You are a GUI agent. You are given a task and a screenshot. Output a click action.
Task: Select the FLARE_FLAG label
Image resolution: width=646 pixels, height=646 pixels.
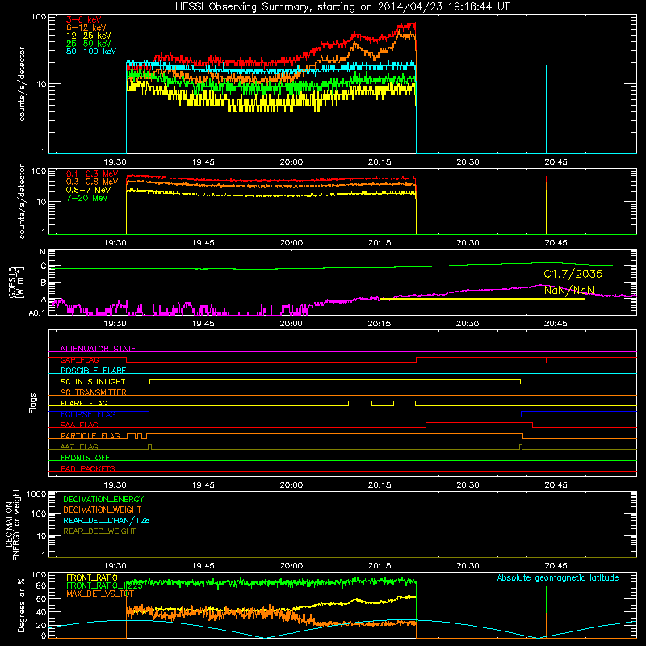pos(84,403)
